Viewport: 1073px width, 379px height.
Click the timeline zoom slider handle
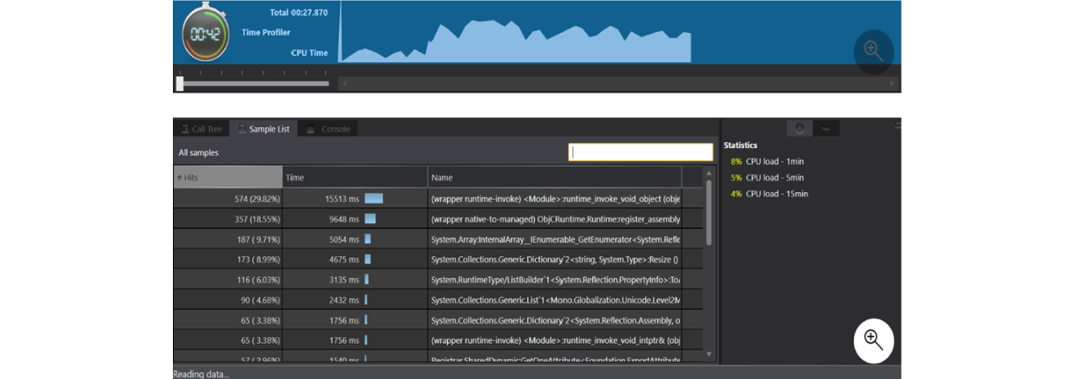[180, 83]
